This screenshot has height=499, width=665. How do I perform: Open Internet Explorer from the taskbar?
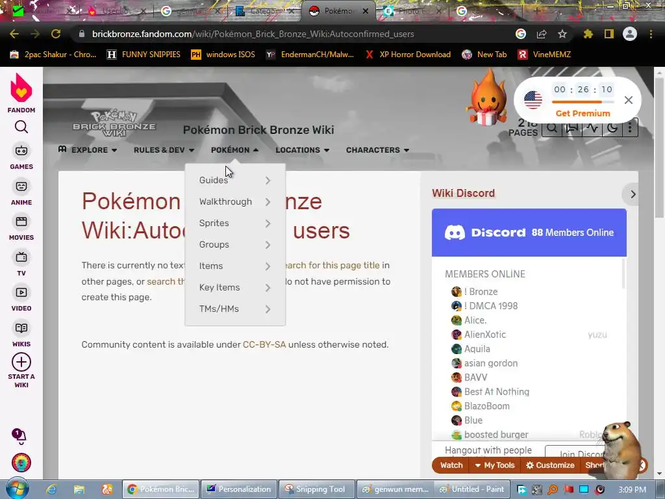coord(51,489)
